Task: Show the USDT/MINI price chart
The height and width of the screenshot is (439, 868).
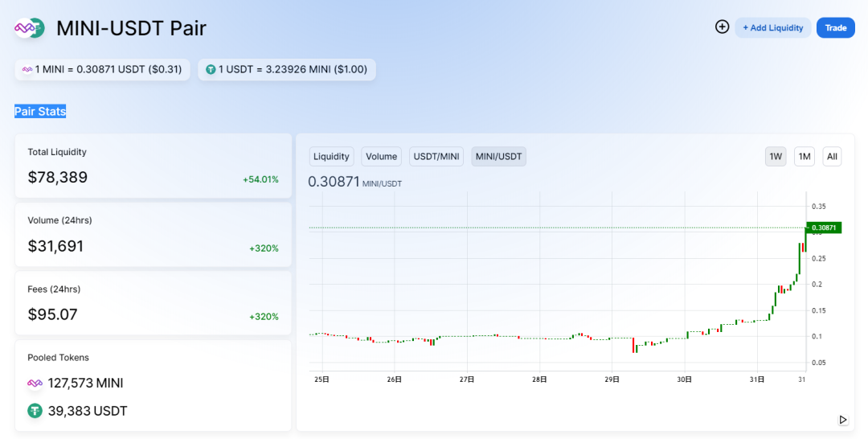Action: [436, 157]
